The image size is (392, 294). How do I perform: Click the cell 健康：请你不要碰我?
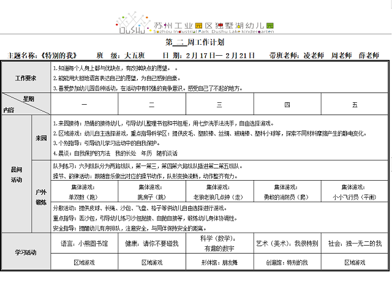click(152, 243)
